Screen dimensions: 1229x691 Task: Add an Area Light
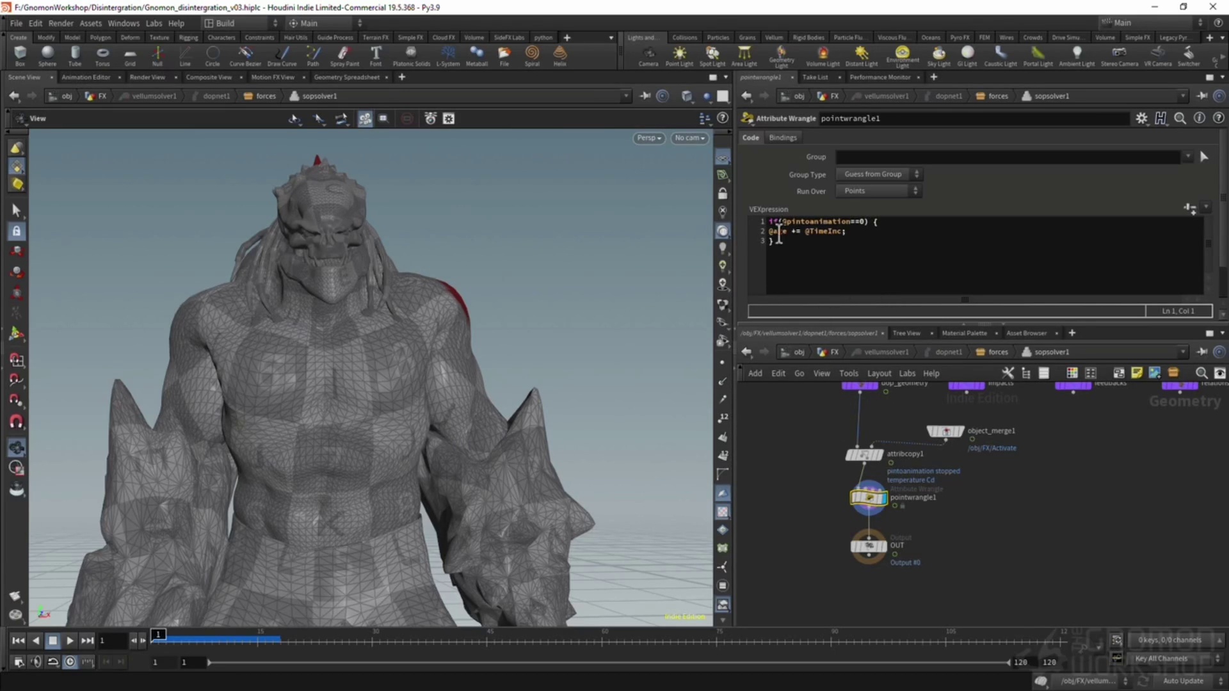(x=744, y=56)
